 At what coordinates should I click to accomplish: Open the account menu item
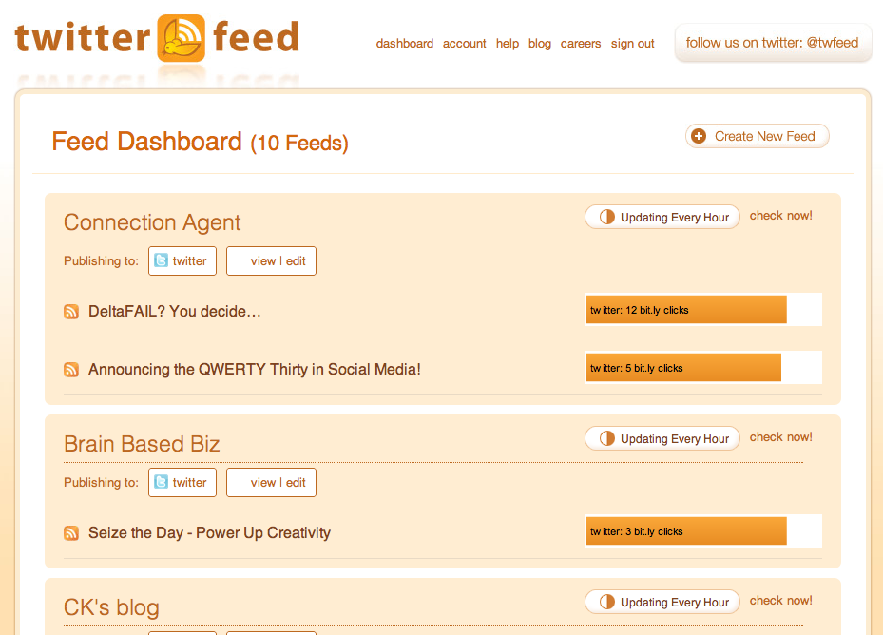464,44
